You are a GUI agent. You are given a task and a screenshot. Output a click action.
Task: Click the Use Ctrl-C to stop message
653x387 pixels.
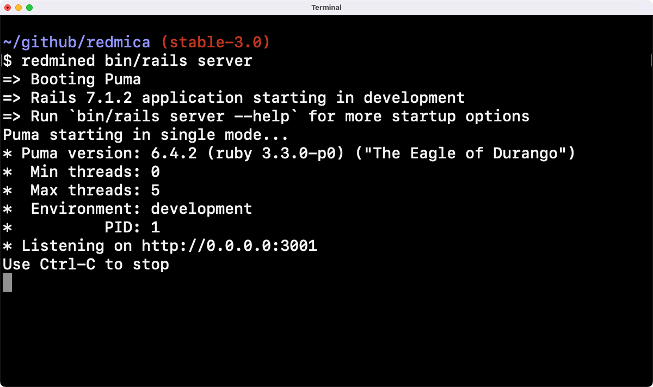point(86,265)
